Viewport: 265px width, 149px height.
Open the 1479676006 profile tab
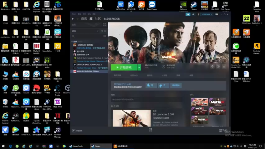(x=112, y=19)
